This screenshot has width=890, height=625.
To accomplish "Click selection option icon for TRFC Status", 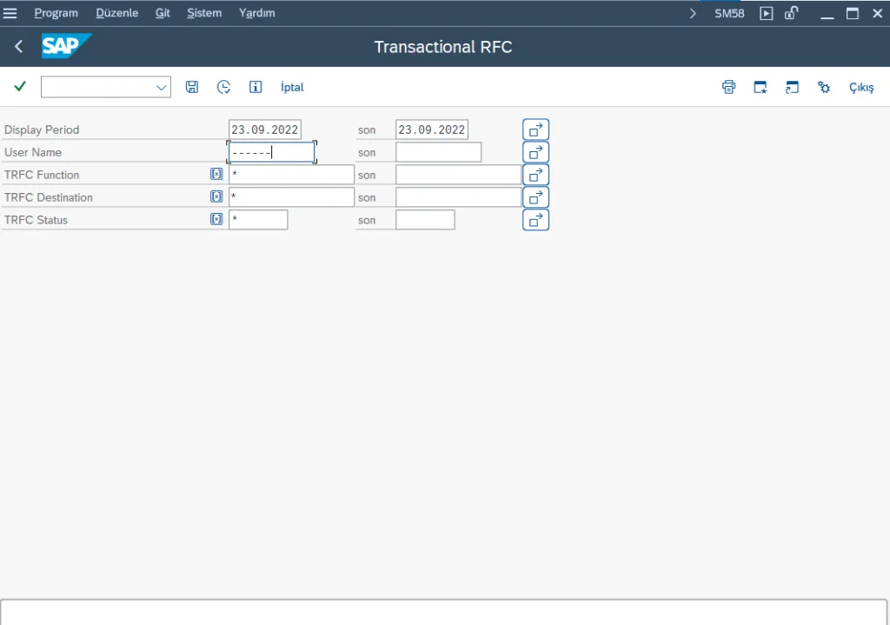I will coord(216,219).
